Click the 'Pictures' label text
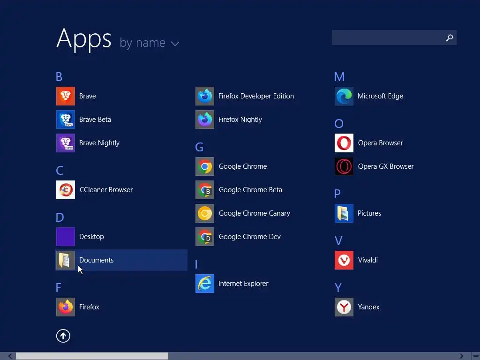This screenshot has height=360, width=480. pyautogui.click(x=369, y=213)
